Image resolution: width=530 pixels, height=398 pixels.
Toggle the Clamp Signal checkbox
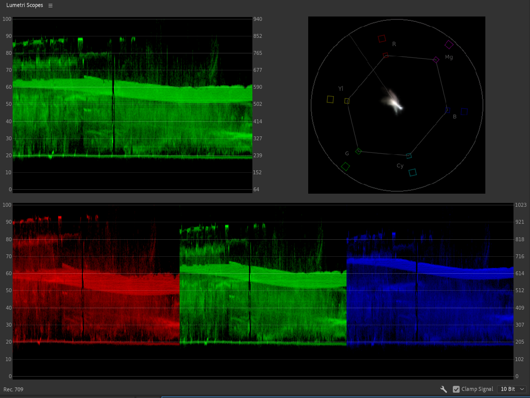pyautogui.click(x=456, y=389)
